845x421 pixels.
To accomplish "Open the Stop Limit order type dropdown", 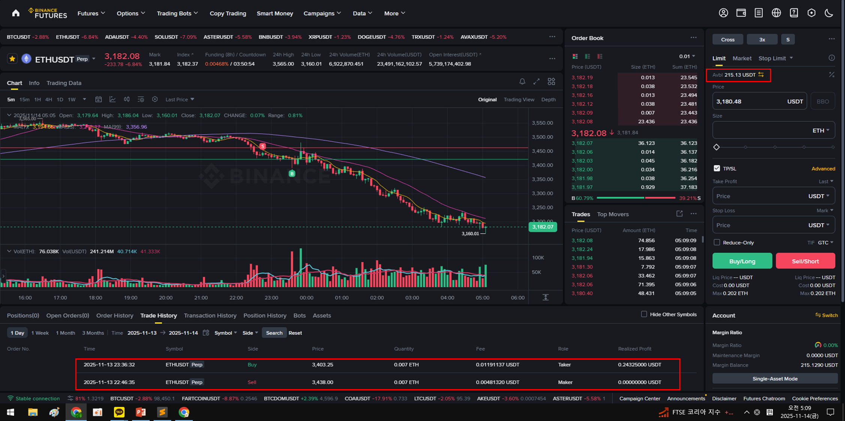I will pyautogui.click(x=791, y=58).
